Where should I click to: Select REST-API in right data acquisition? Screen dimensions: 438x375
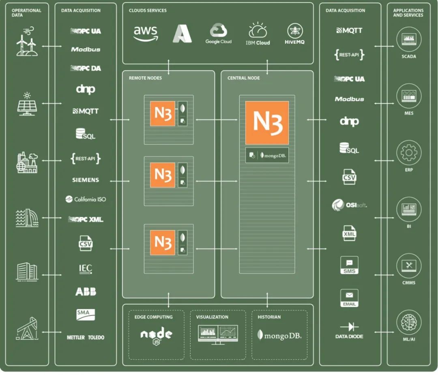(x=349, y=55)
